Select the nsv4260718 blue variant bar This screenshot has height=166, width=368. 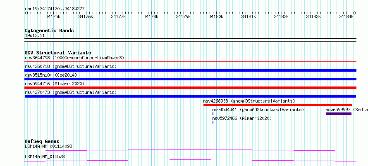click(x=190, y=70)
